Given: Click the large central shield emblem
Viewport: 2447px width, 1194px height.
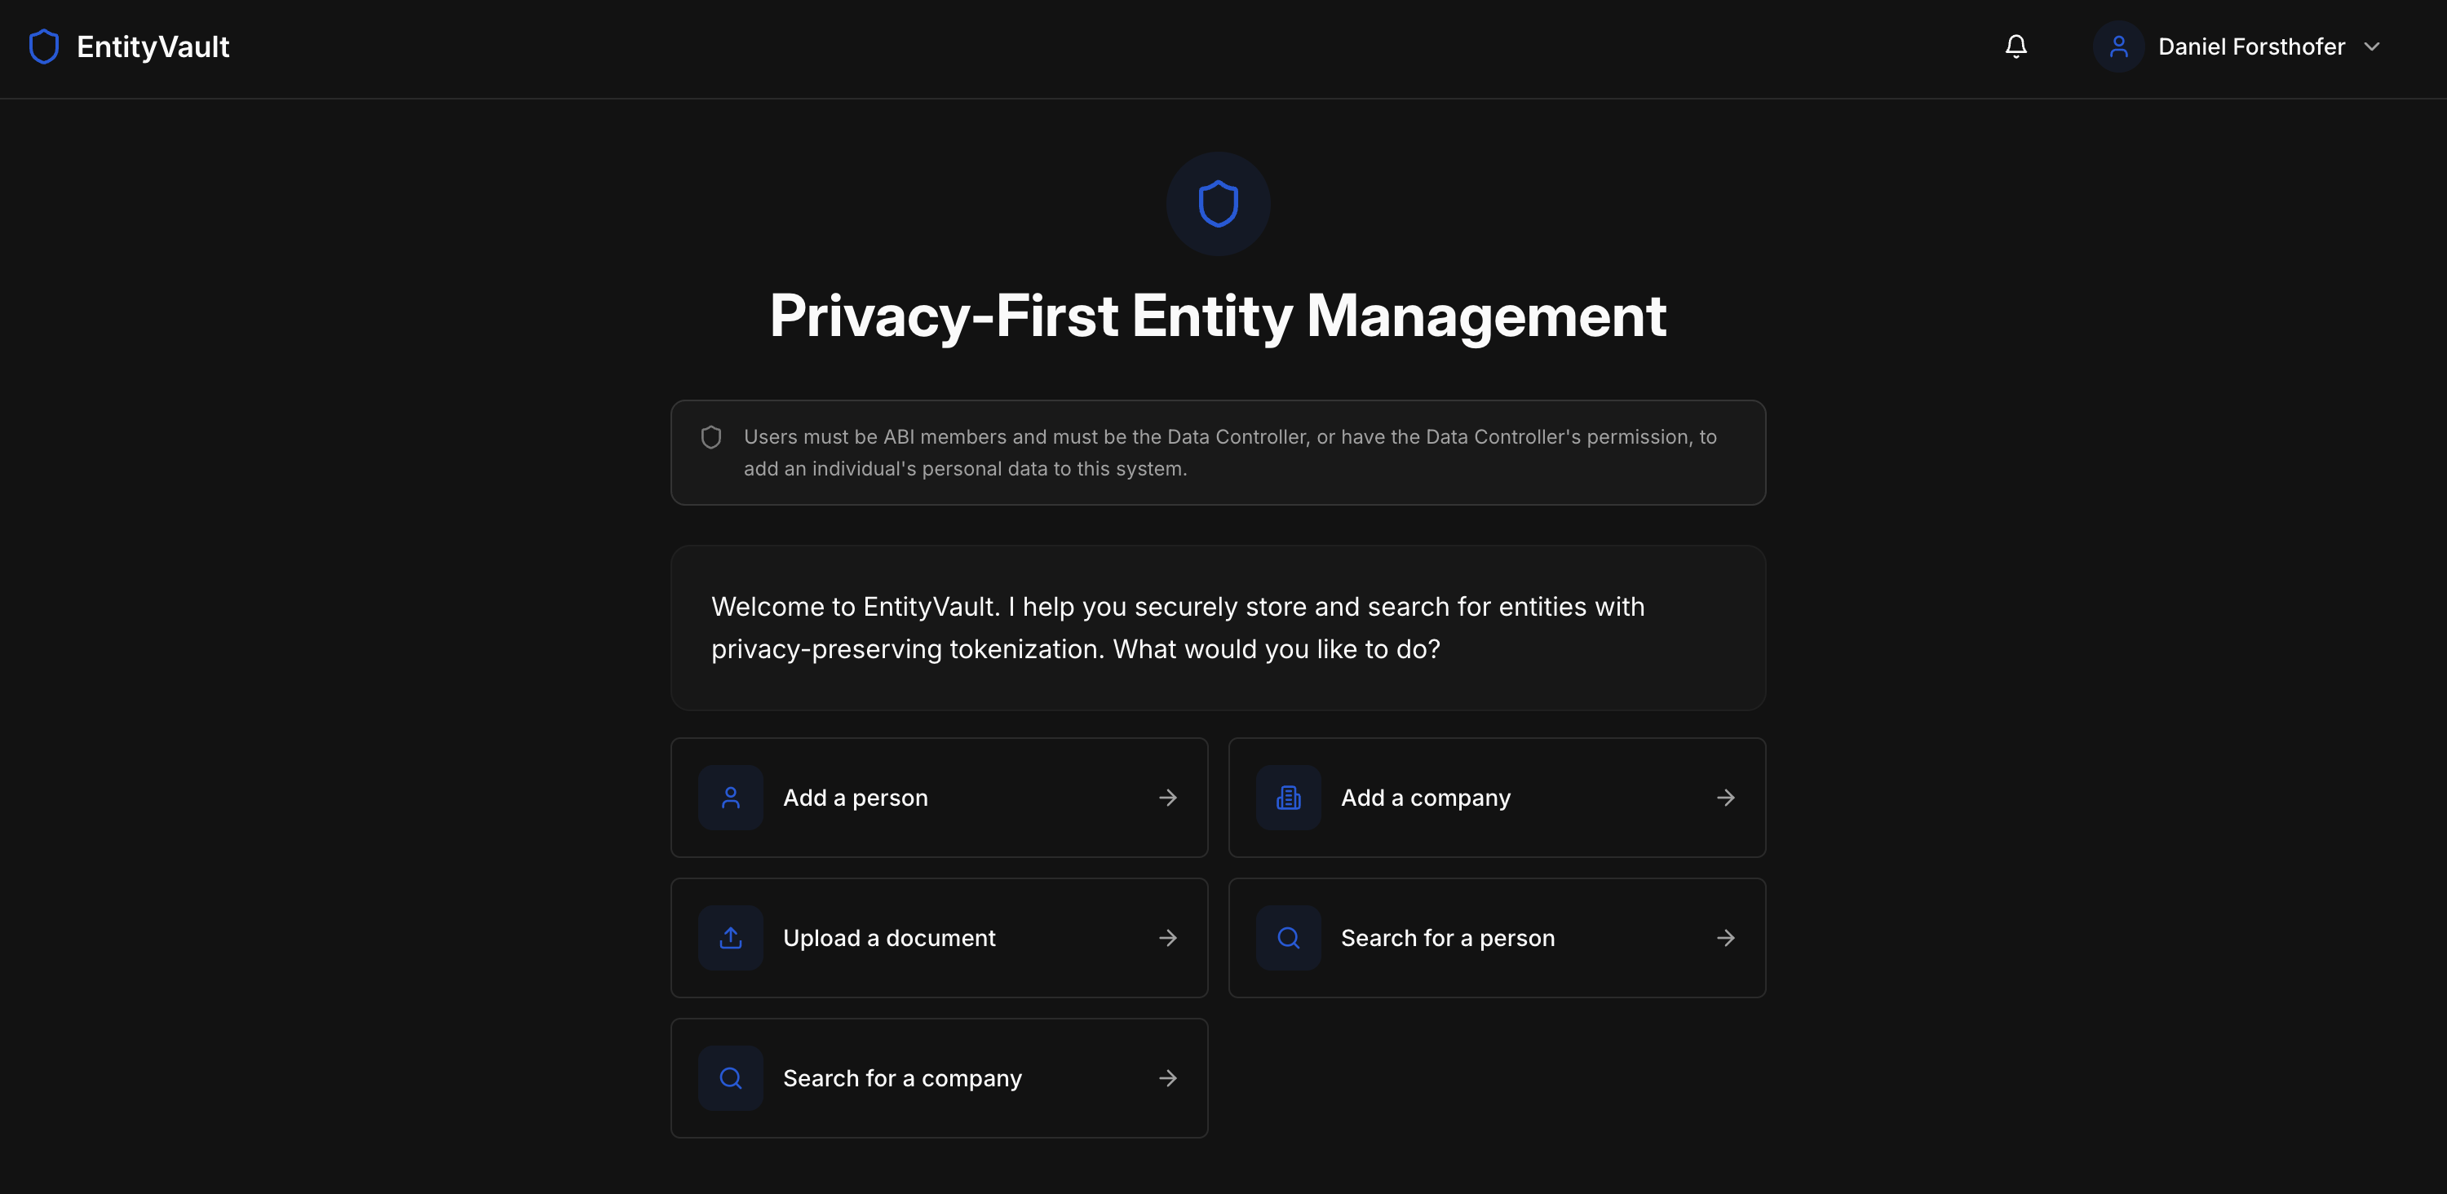Looking at the screenshot, I should coord(1218,204).
